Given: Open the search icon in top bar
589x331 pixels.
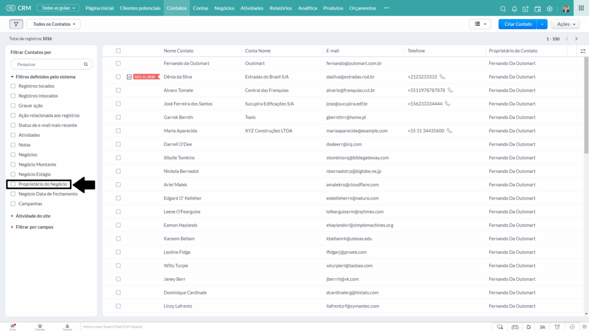Looking at the screenshot, I should pos(503,9).
